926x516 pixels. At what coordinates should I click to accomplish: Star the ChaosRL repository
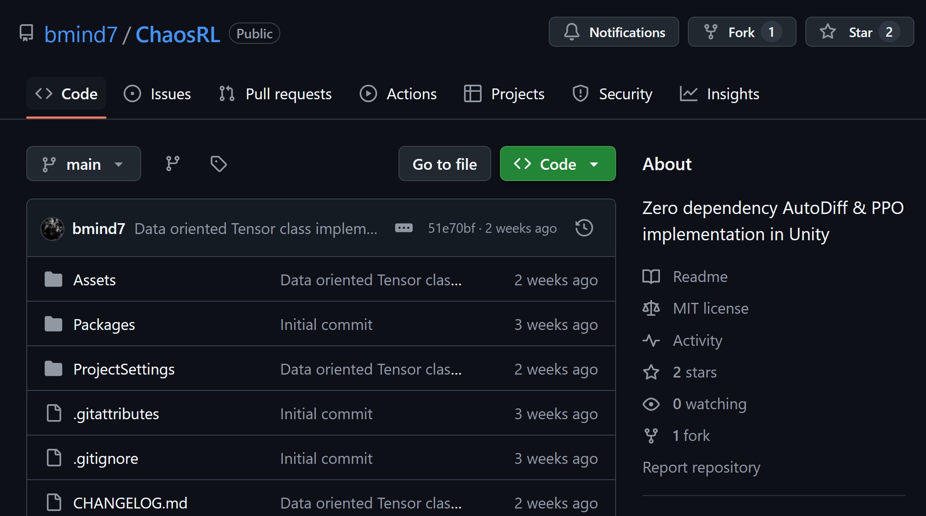(845, 32)
